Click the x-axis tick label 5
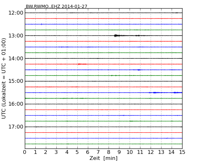This screenshot has height=165, width=207. click(77, 152)
